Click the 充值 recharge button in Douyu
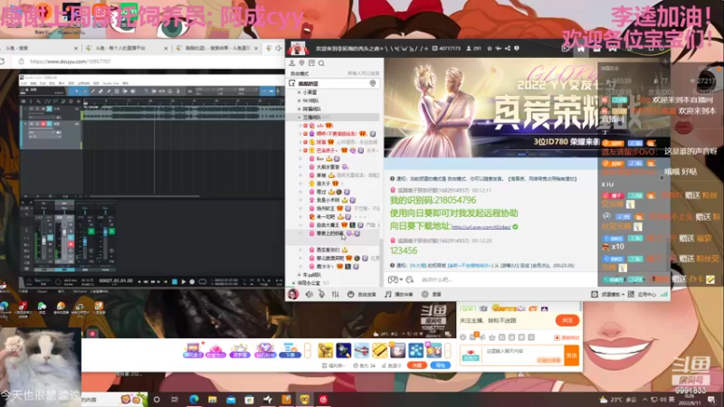Image resolution: width=724 pixels, height=407 pixels. tap(417, 365)
